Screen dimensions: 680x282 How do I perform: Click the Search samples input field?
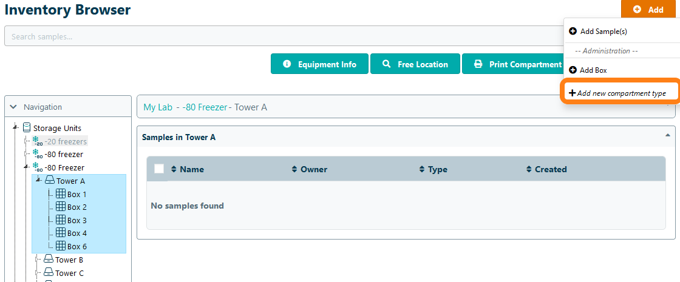[x=279, y=36]
